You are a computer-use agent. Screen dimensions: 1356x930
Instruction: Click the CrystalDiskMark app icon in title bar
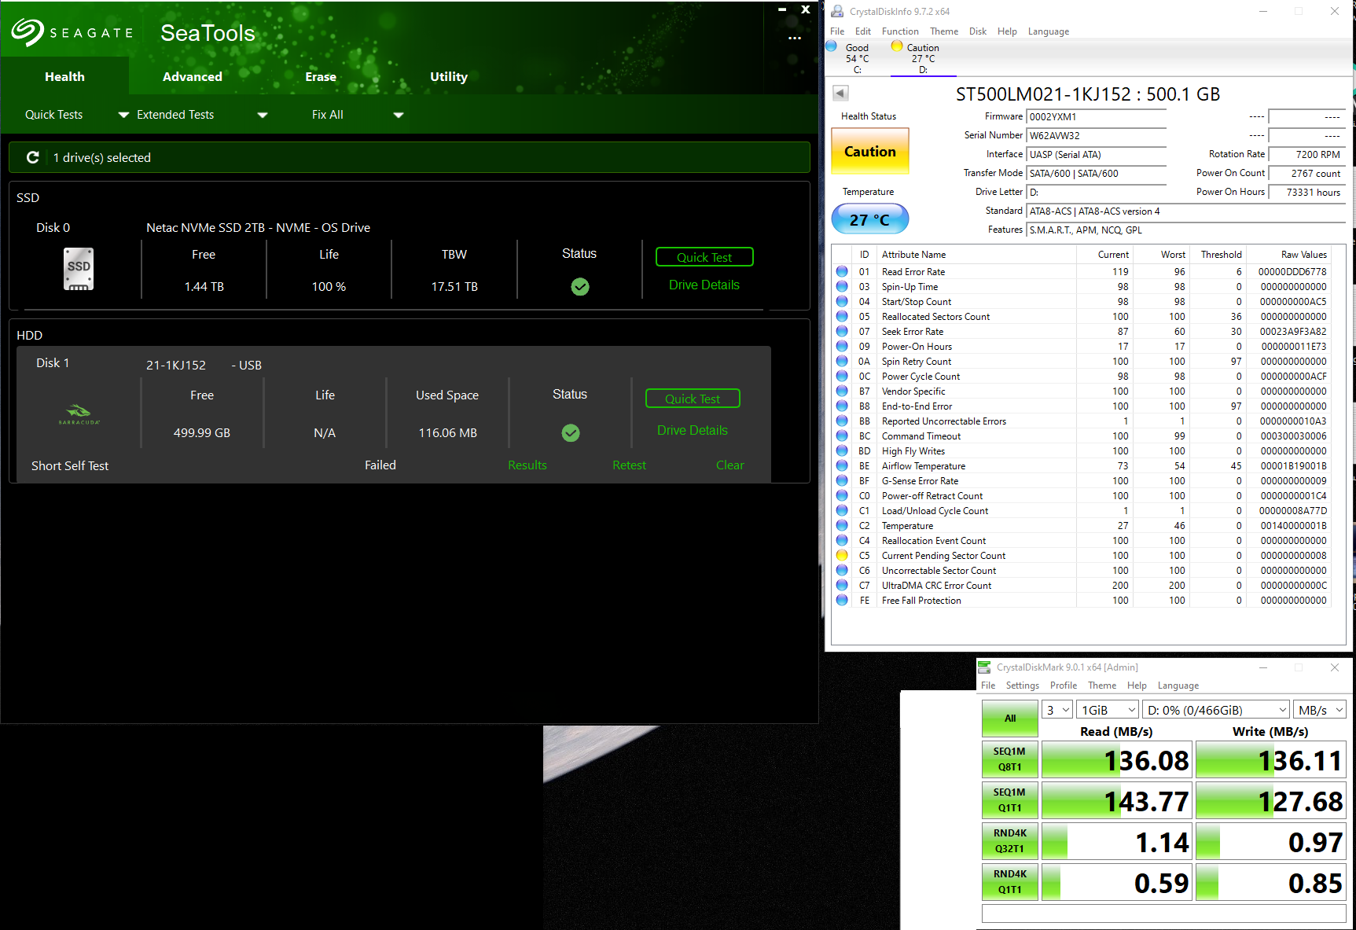point(984,667)
